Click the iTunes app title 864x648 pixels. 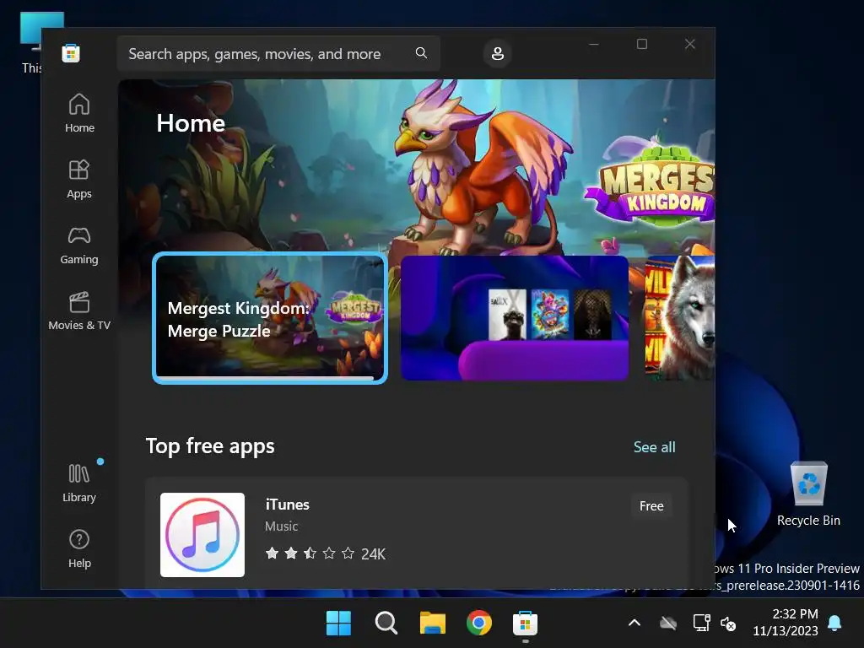pos(287,505)
